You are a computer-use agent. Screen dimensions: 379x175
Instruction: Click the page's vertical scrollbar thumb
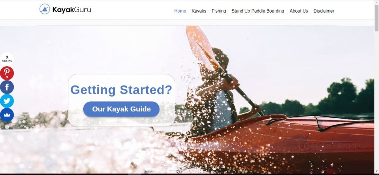click(x=376, y=18)
